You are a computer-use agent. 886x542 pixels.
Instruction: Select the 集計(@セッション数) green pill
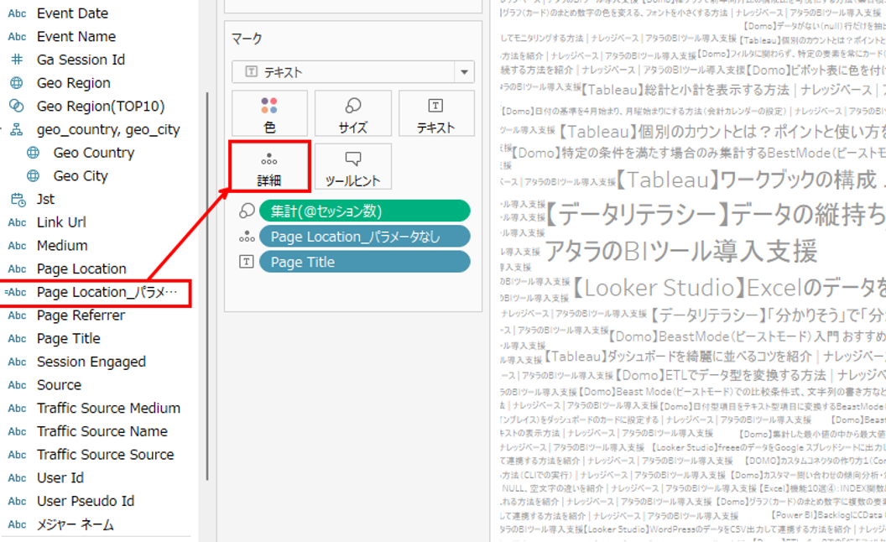[x=364, y=211]
